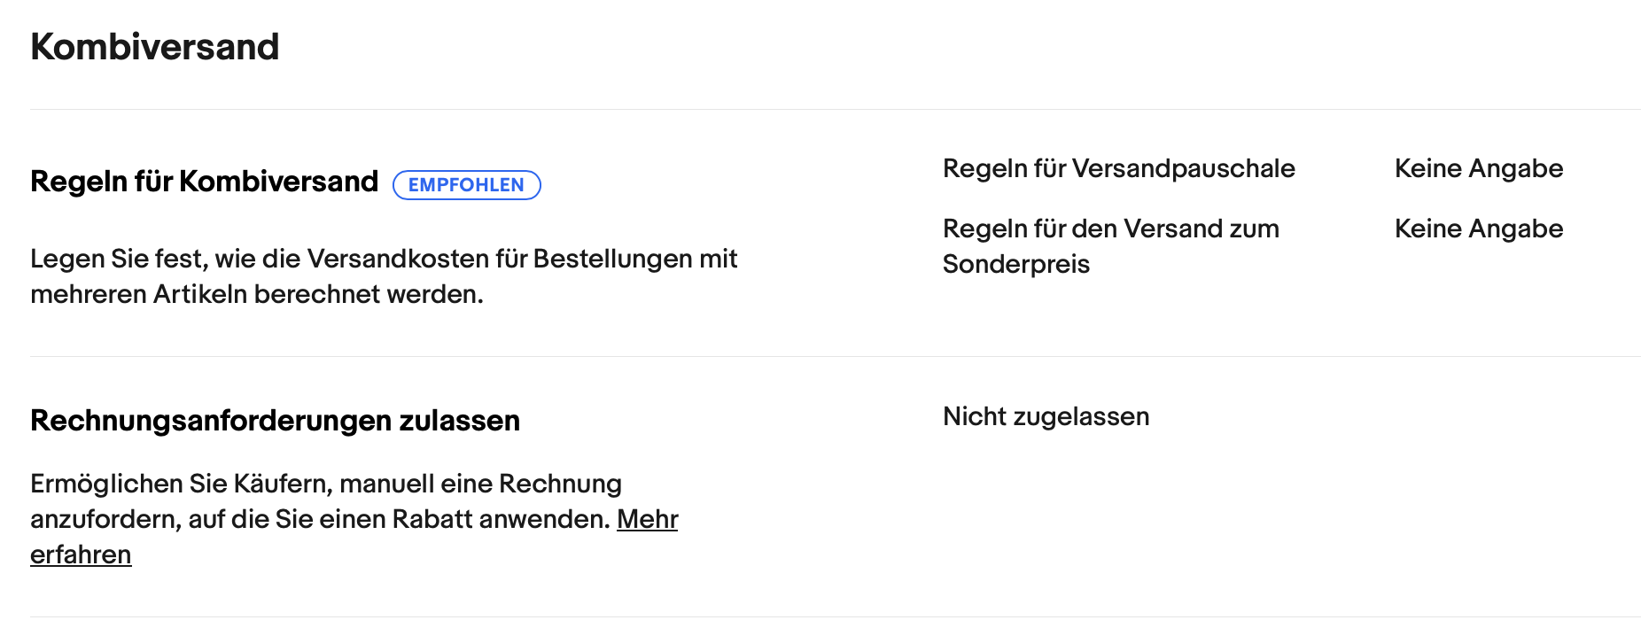Click Keine Angabe beside Regeln für Versandpauschale

[1478, 168]
